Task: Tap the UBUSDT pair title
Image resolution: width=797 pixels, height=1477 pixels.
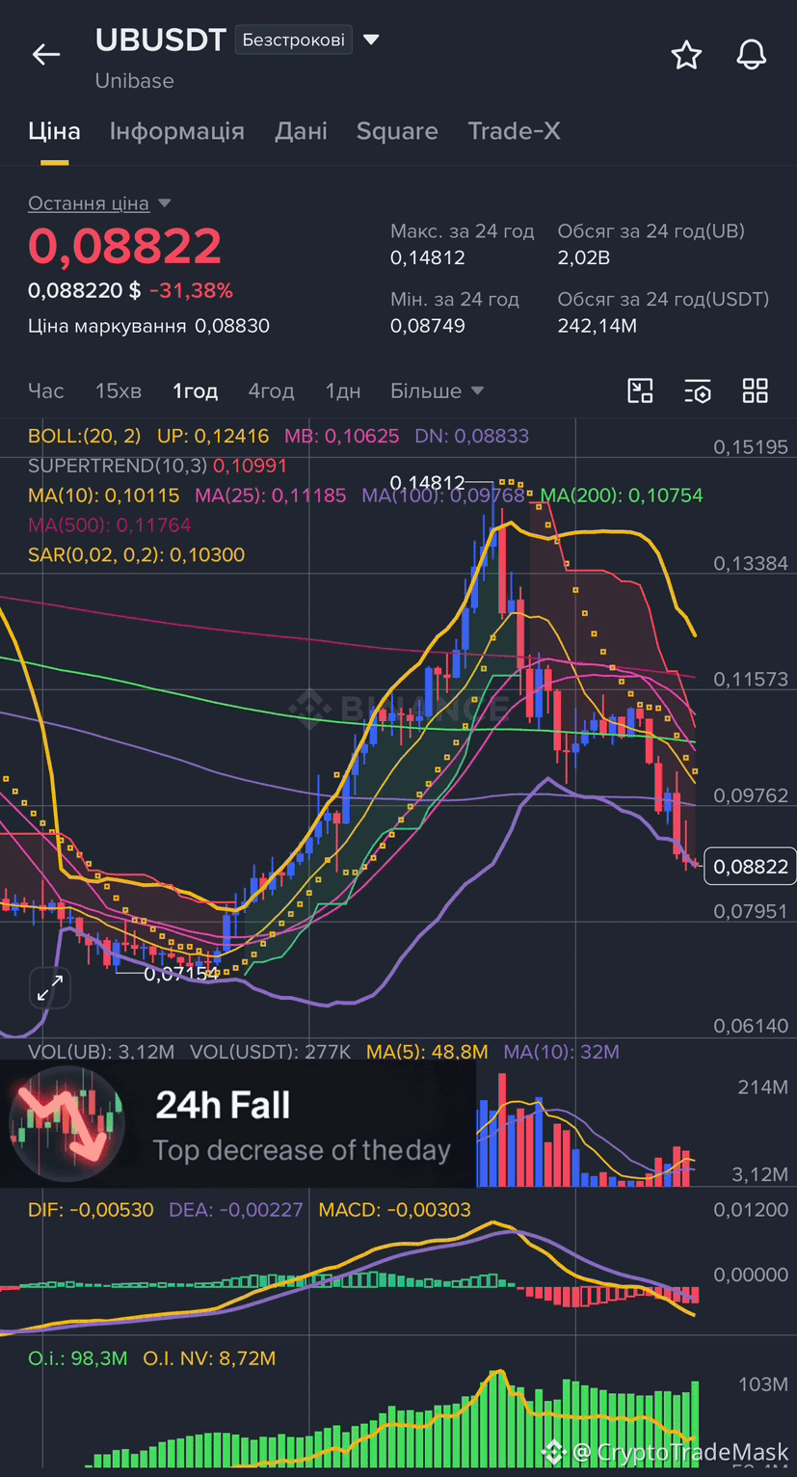Action: (x=161, y=40)
